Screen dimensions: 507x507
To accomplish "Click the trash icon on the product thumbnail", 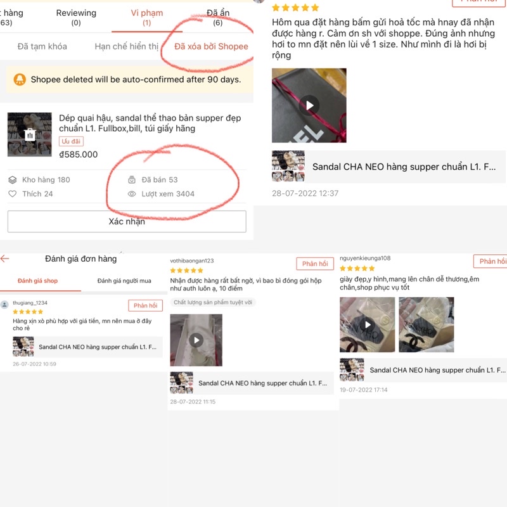I will (x=30, y=134).
